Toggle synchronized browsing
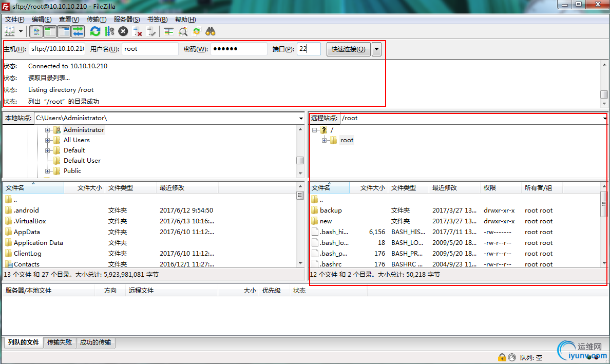610x364 pixels. [197, 31]
